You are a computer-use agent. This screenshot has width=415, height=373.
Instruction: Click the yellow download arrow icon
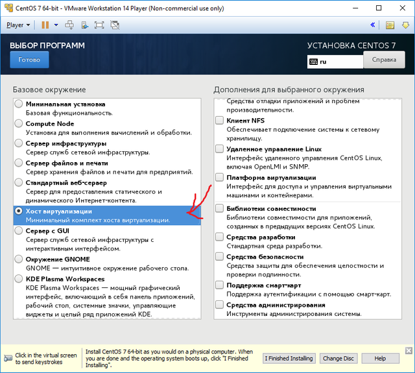pyautogui.click(x=405, y=25)
